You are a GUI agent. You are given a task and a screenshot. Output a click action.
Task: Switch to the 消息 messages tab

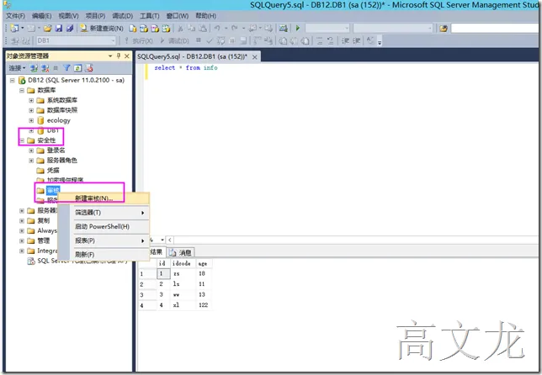181,252
